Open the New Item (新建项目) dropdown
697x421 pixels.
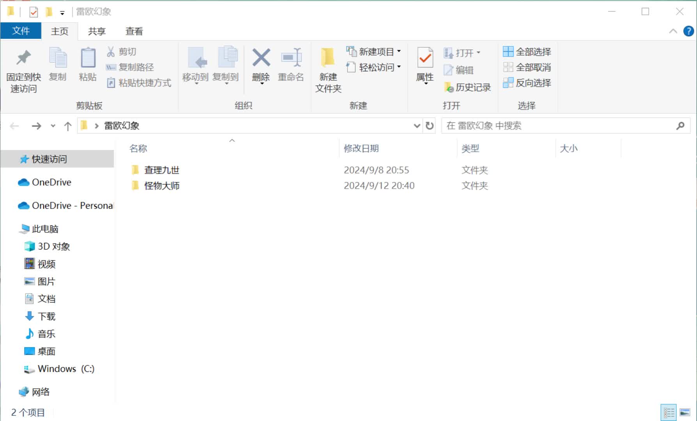click(373, 51)
